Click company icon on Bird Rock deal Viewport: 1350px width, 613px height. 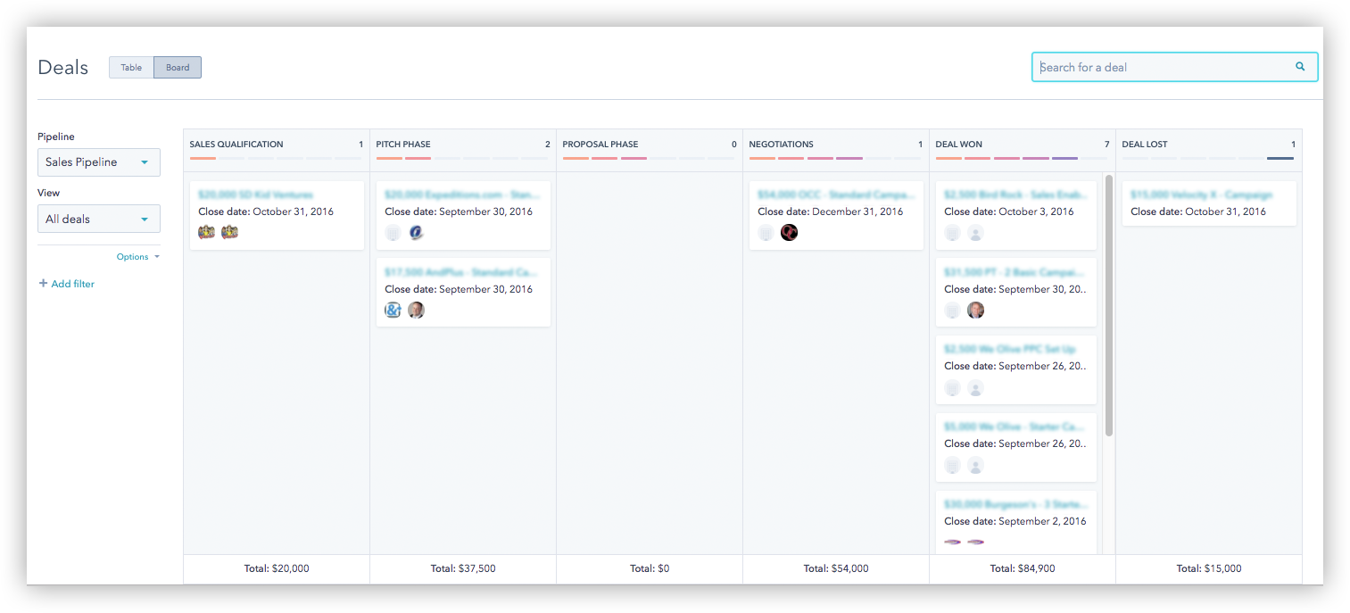pyautogui.click(x=952, y=234)
